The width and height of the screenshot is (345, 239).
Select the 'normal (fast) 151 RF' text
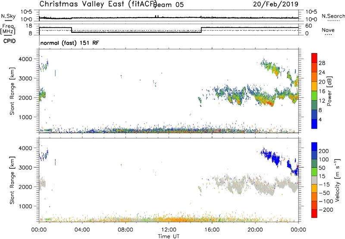pyautogui.click(x=70, y=43)
